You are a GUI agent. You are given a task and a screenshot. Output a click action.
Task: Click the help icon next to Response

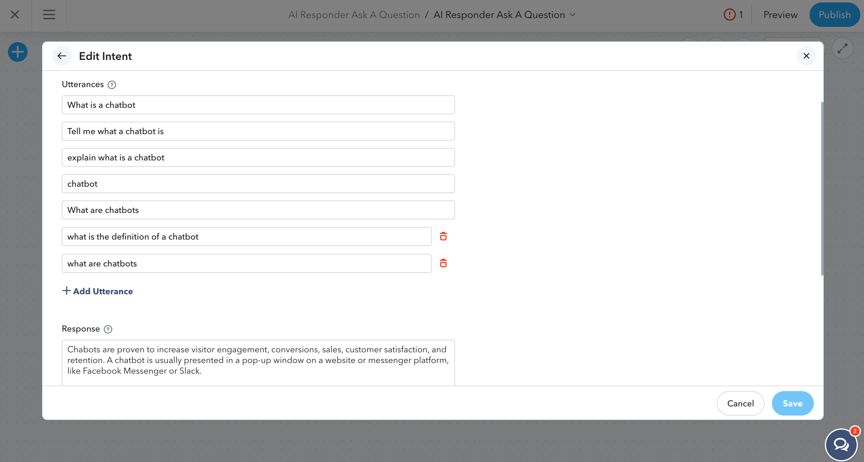point(107,329)
